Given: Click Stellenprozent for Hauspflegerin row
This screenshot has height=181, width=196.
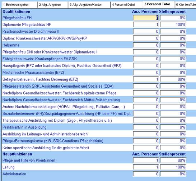Looking at the screenshot, I should [173, 66].
